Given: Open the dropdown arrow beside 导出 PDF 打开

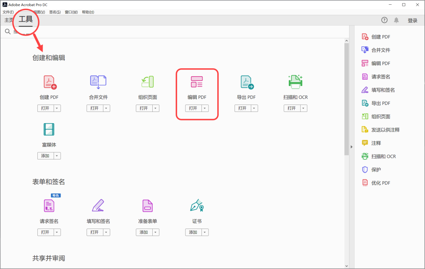Looking at the screenshot, I should [x=254, y=108].
